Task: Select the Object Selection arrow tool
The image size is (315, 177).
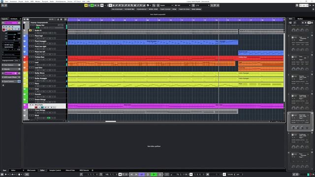Action: pyautogui.click(x=110, y=5)
